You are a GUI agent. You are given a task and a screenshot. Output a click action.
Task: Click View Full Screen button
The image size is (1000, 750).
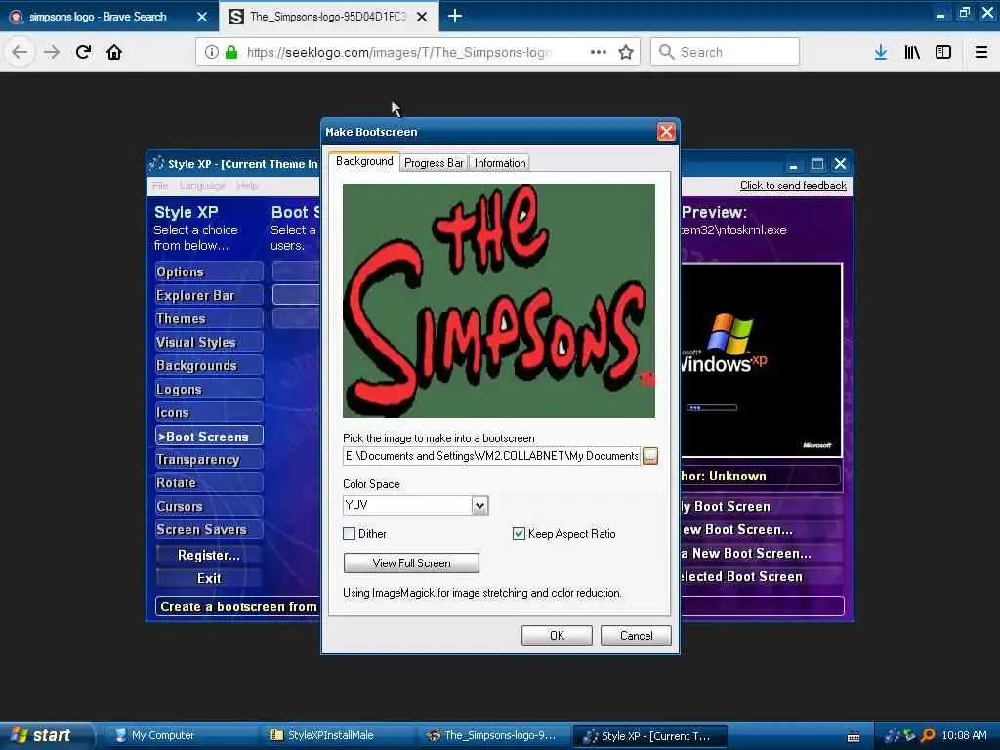tap(411, 563)
